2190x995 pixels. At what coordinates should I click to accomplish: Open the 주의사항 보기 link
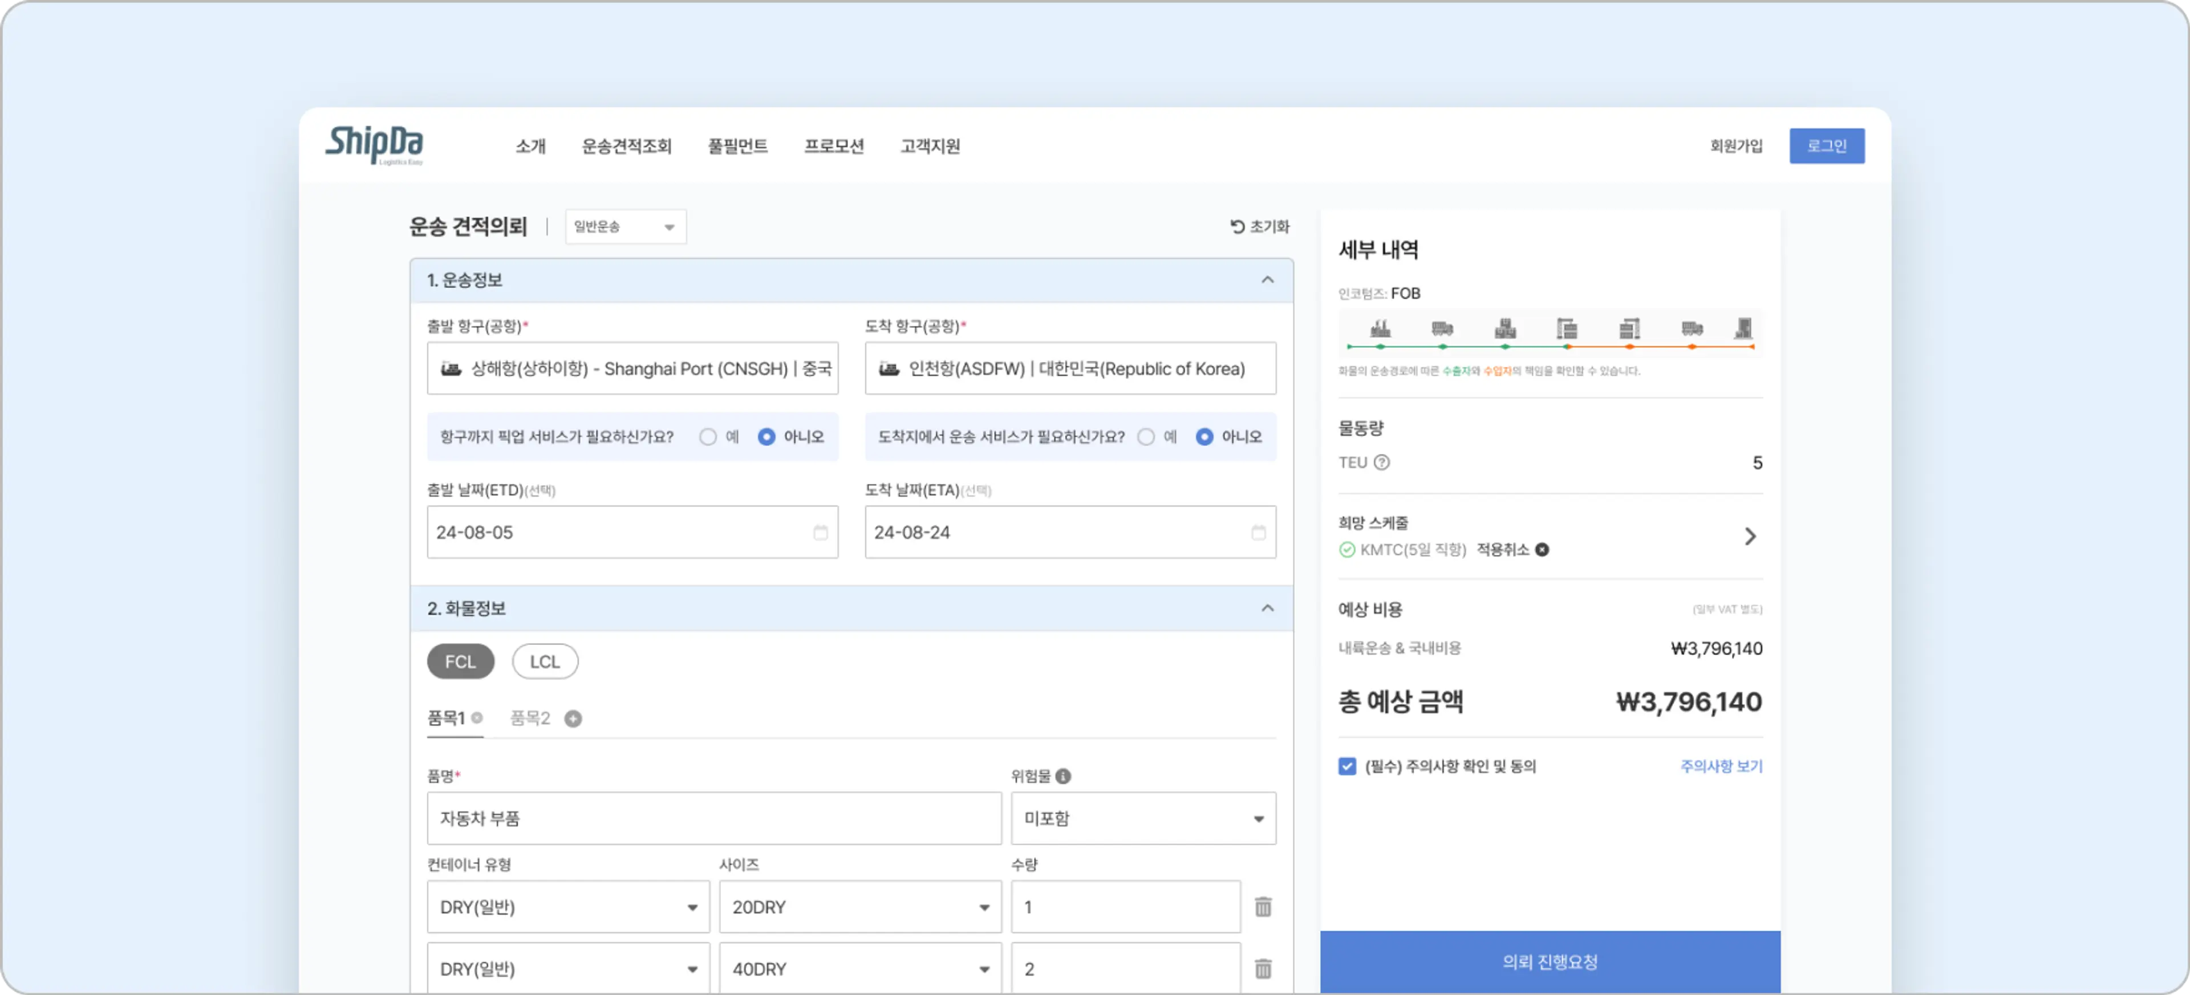1722,767
